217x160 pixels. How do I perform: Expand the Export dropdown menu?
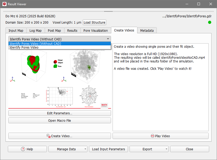tap(167, 149)
